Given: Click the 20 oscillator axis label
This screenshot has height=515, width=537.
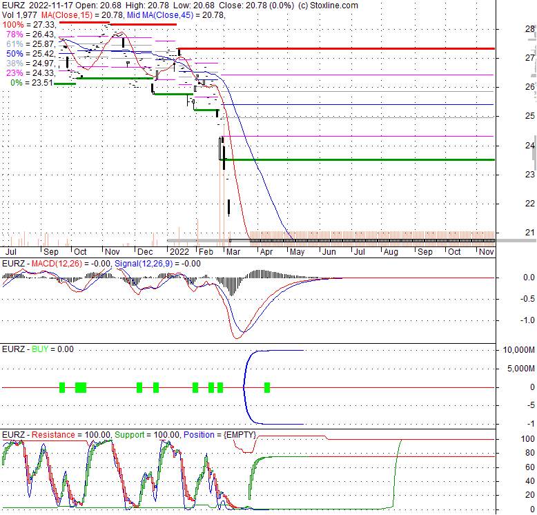Looking at the screenshot, I should click(530, 495).
